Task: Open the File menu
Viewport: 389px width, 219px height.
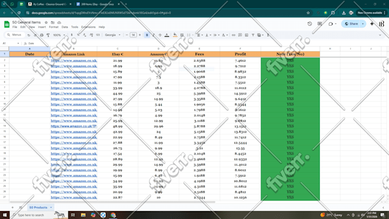Action: (15, 27)
